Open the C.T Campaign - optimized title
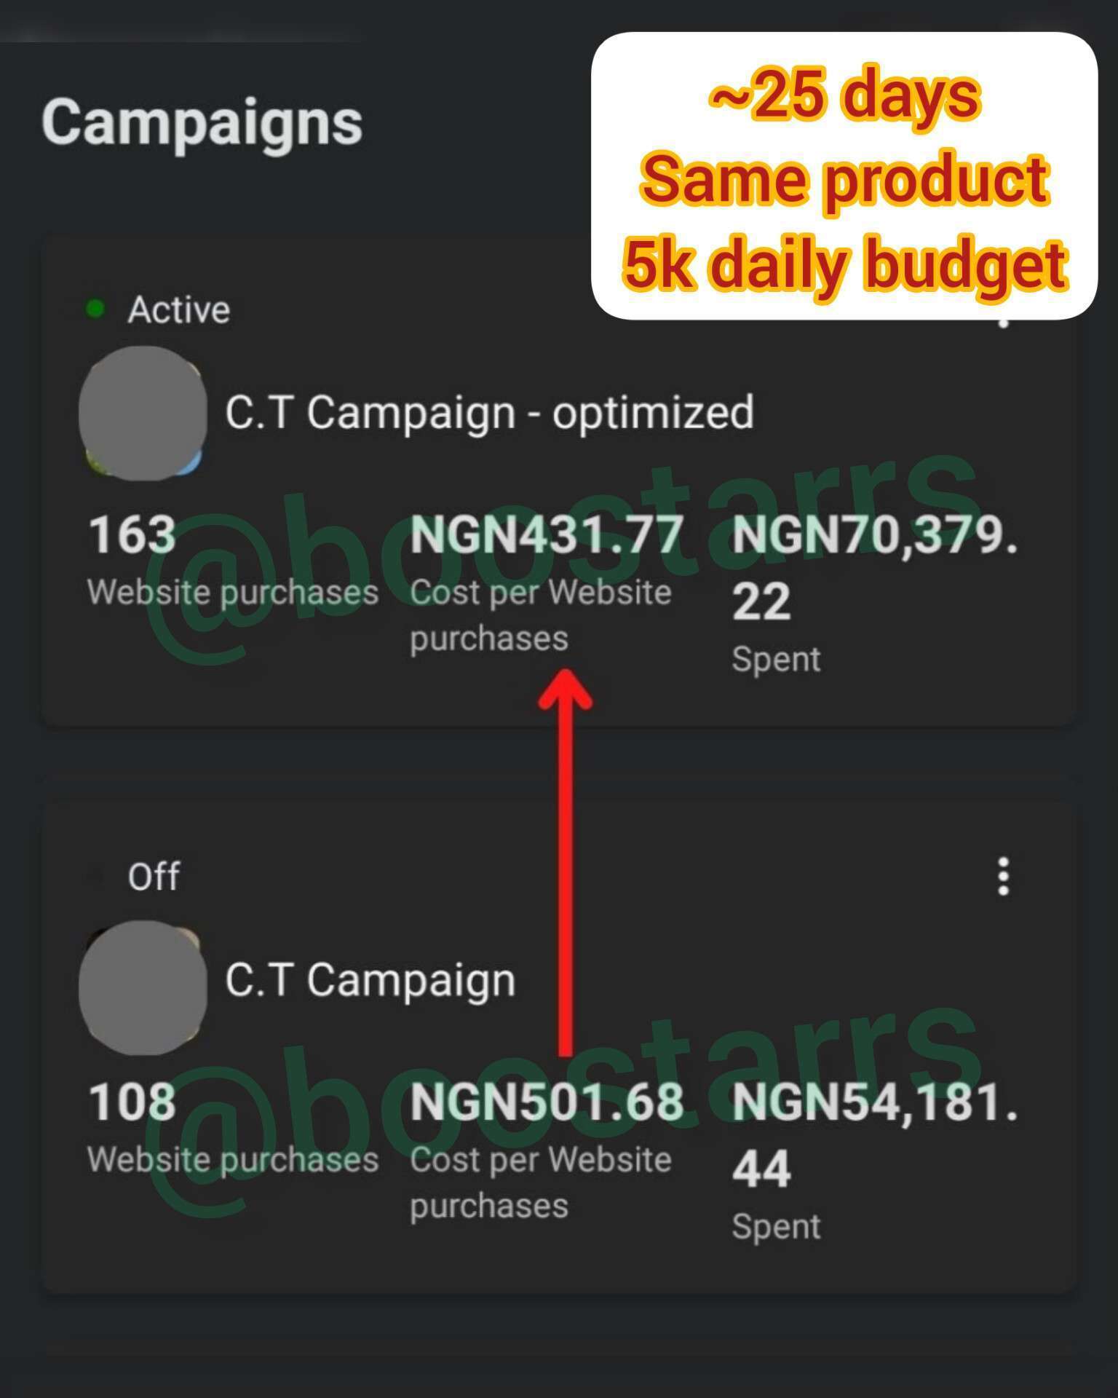 (x=489, y=413)
